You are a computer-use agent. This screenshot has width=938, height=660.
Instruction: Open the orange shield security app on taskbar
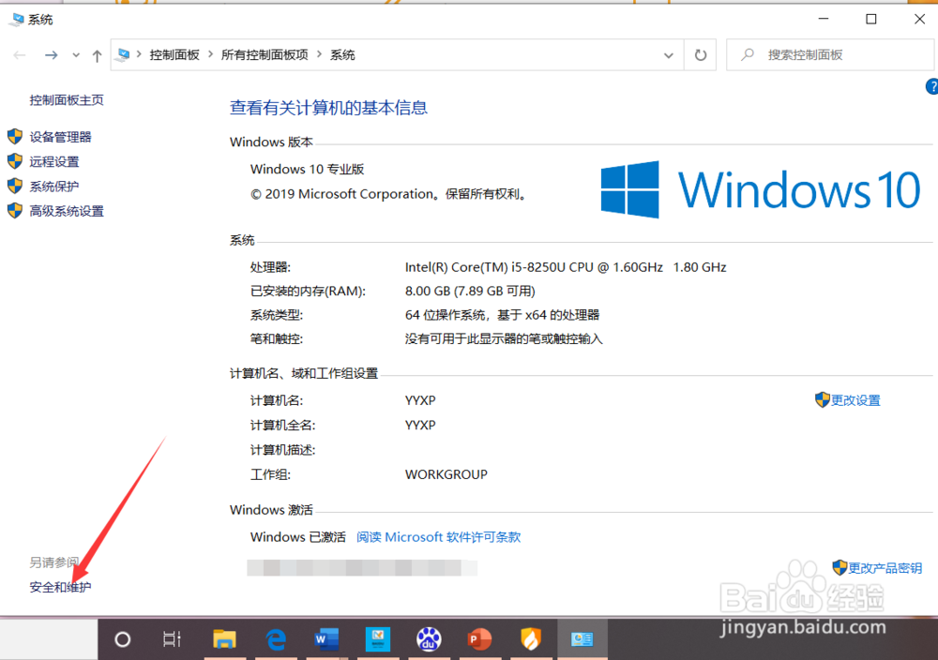pyautogui.click(x=531, y=639)
